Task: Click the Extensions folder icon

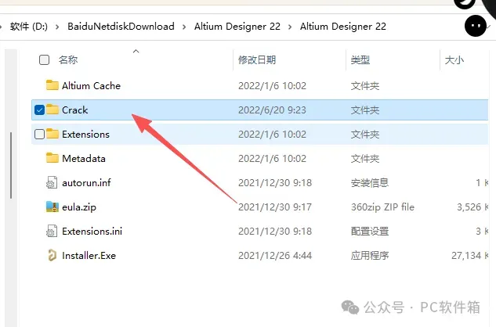Action: tap(52, 134)
